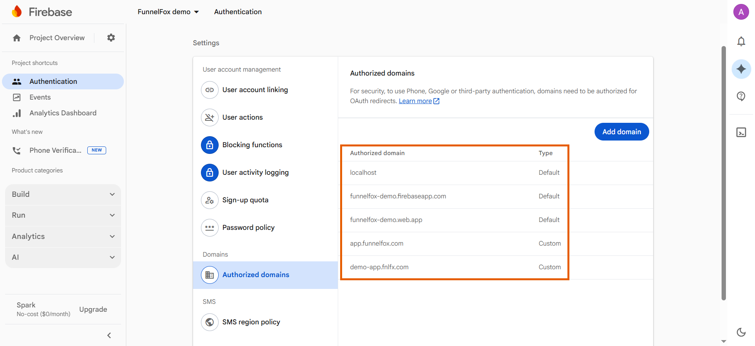Image resolution: width=755 pixels, height=346 pixels.
Task: Click Analytics Dashboard bar chart icon
Action: point(17,113)
